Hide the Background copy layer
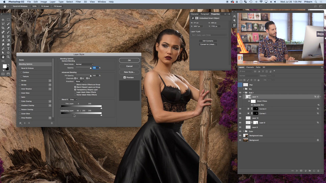Screen dimensions: 326x183 coord(240,135)
